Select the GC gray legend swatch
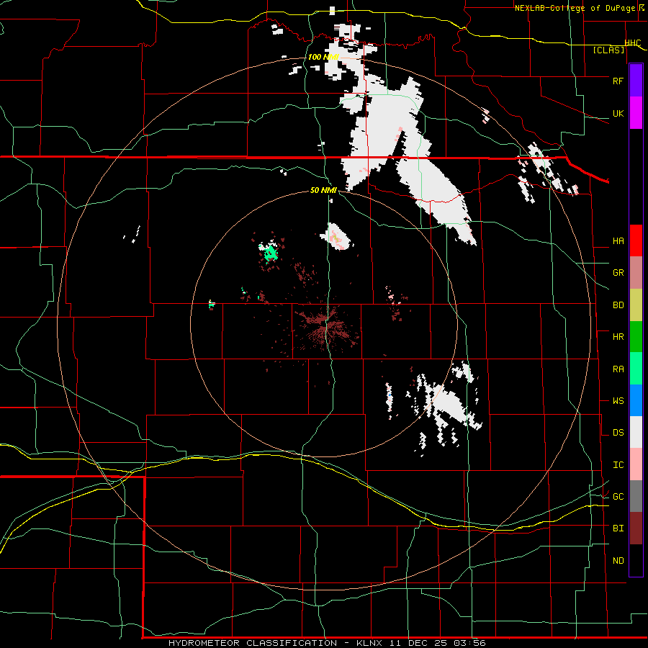Image resolution: width=648 pixels, height=648 pixels. pyautogui.click(x=636, y=496)
